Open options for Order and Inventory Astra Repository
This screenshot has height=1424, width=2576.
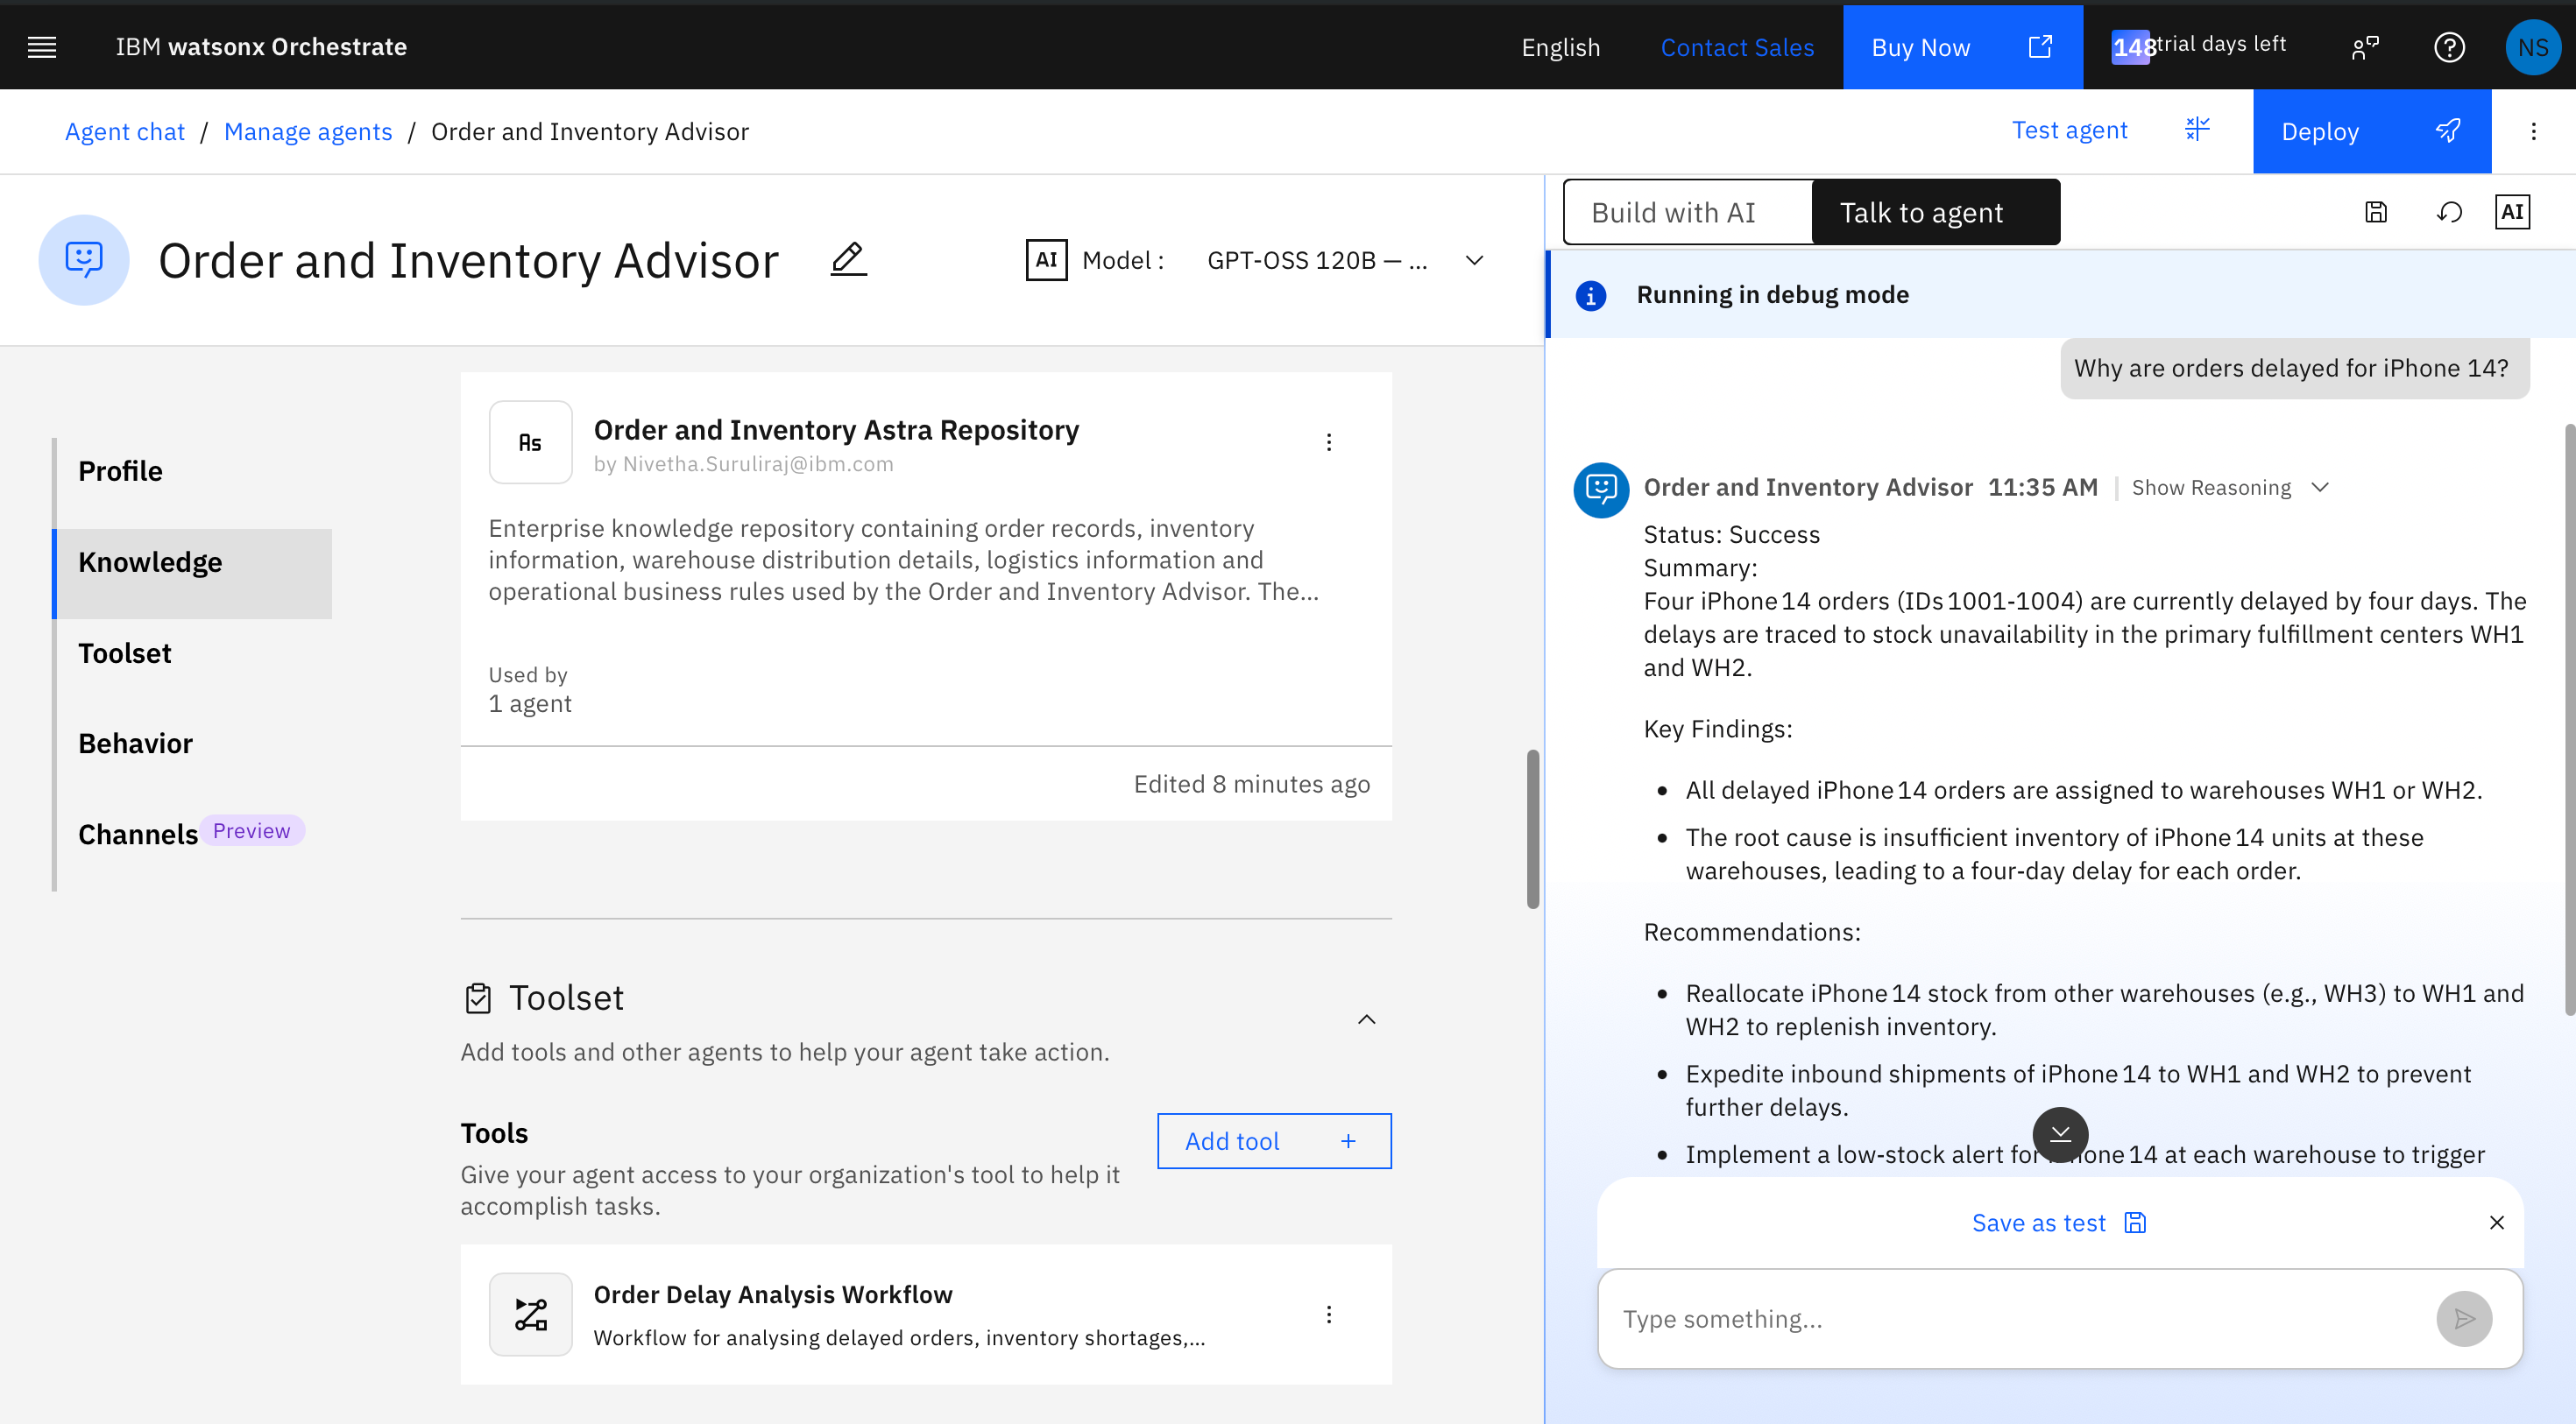click(1328, 441)
